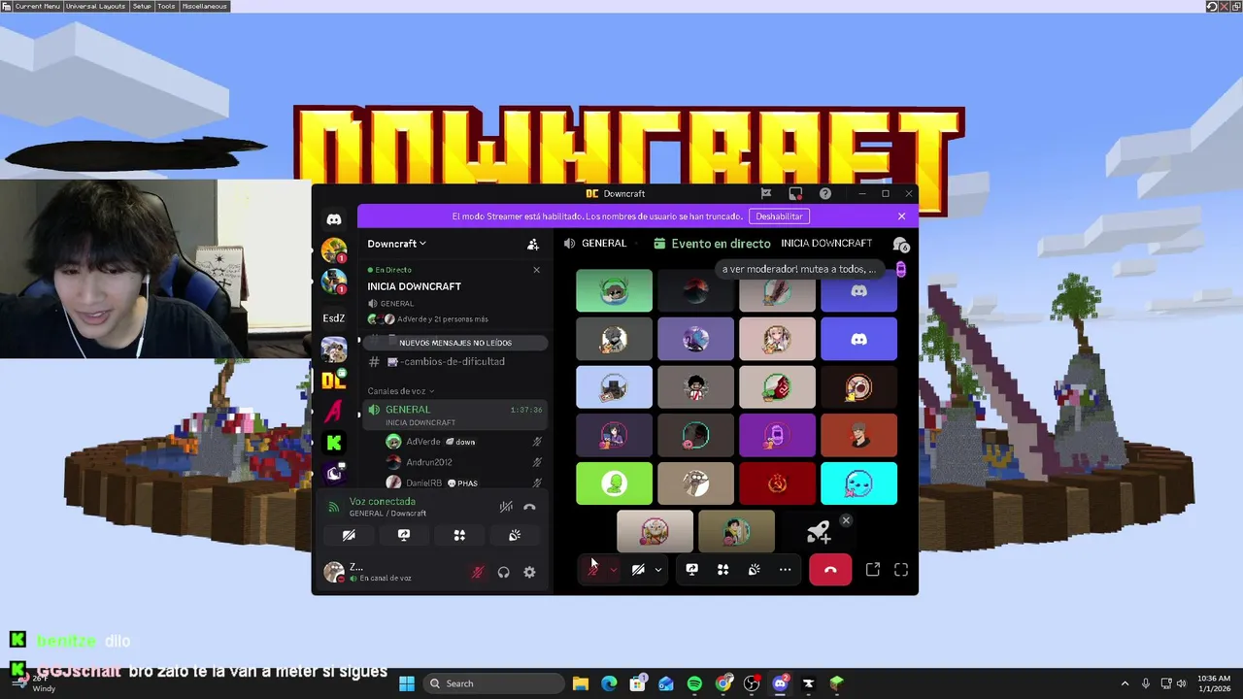This screenshot has height=699, width=1243.
Task: Expand the Downcraft server name dropdown
Action: coord(396,244)
